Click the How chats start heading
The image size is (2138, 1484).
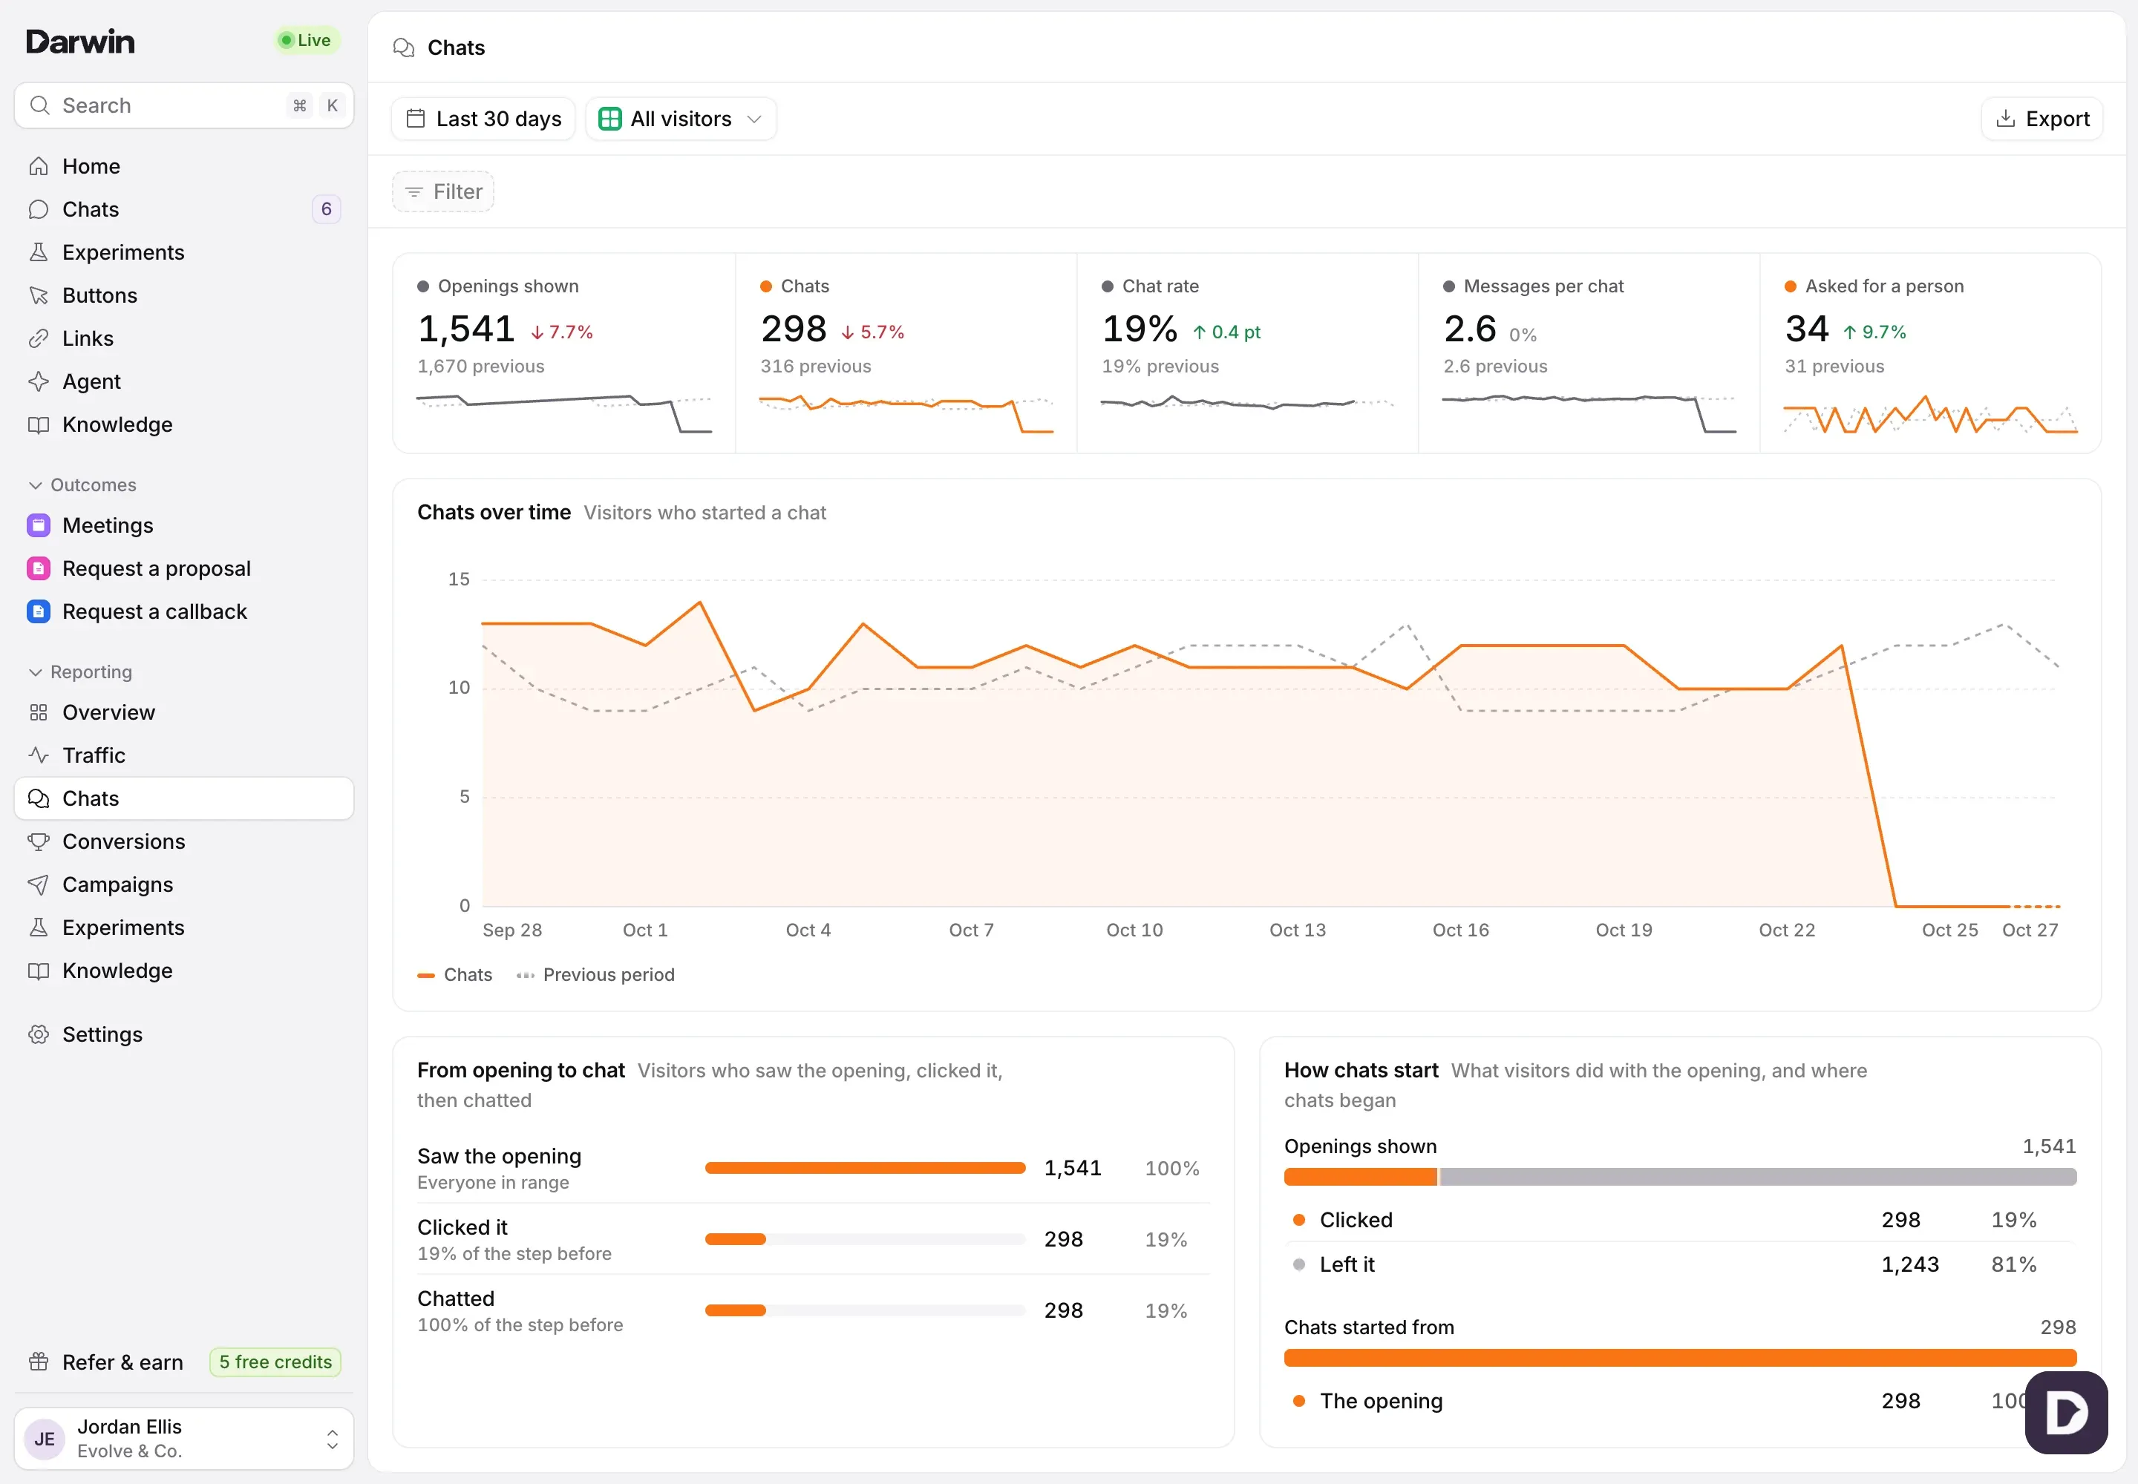coord(1361,1070)
